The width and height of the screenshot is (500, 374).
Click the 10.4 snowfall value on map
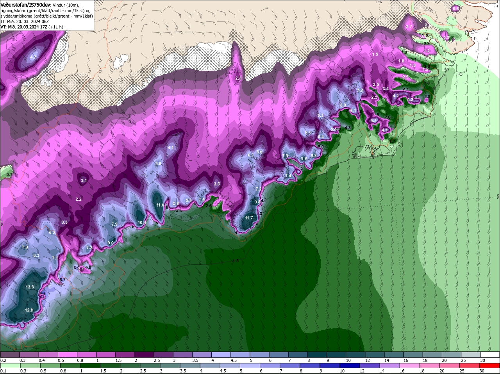(142, 223)
